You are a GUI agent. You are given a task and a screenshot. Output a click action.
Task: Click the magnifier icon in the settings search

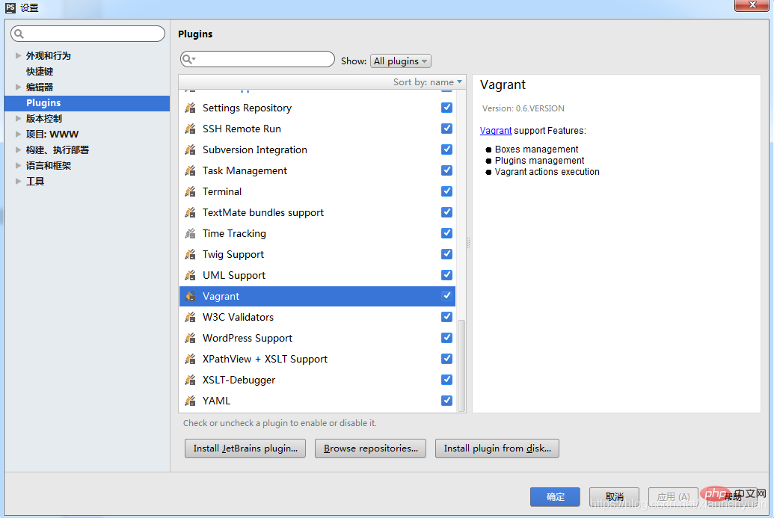click(19, 34)
